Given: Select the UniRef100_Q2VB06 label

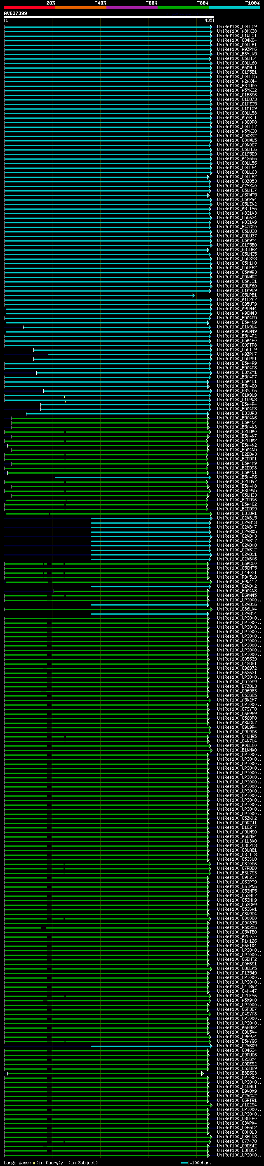Looking at the screenshot, I should [236, 559].
